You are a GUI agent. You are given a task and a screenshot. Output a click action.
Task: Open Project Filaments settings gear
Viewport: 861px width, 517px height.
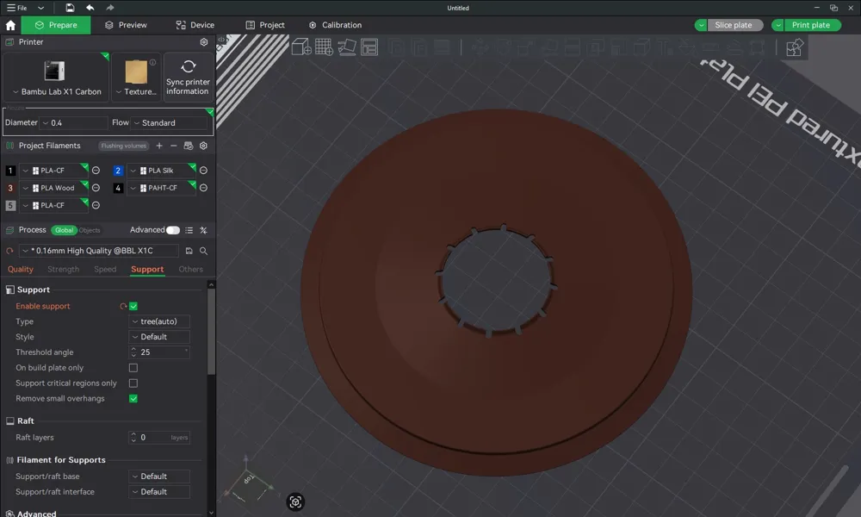(204, 146)
